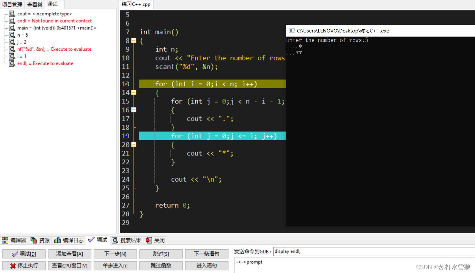Open the 编译器 bottom tab

click(14, 240)
